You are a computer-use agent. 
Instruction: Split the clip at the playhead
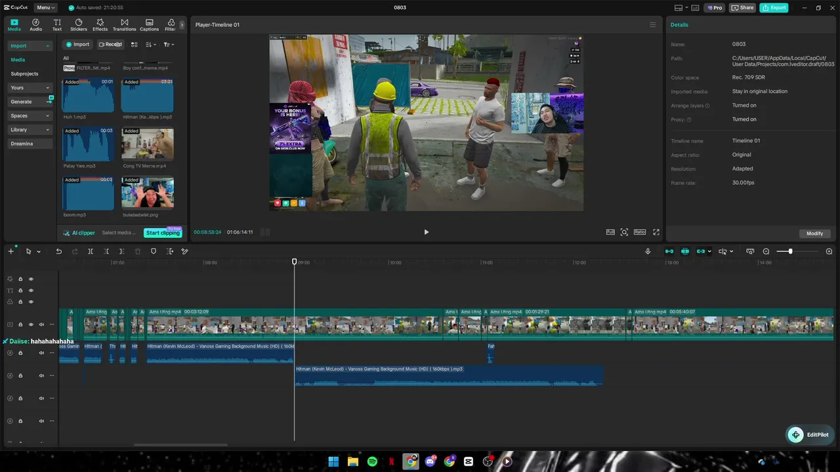click(91, 252)
